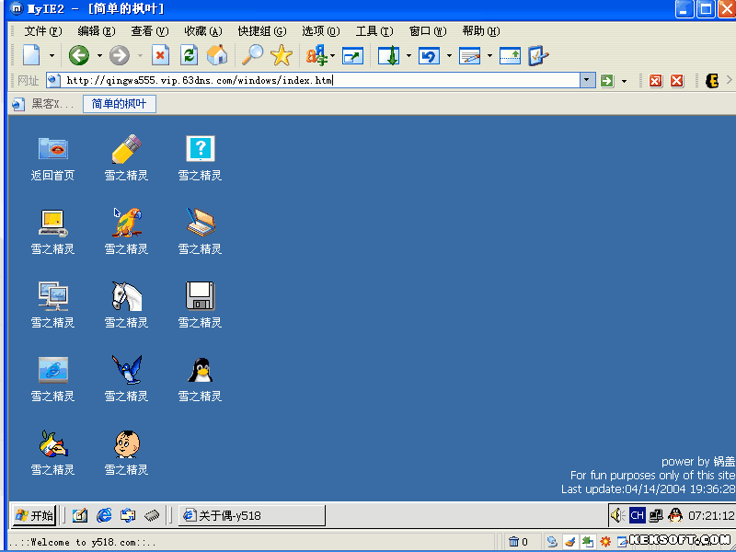Click the notepad quick launch icon

(x=80, y=515)
